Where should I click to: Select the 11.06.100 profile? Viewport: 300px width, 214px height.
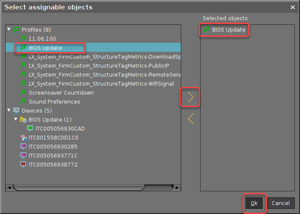click(x=42, y=39)
